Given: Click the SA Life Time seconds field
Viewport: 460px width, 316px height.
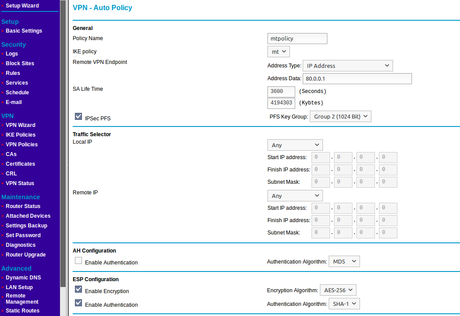Looking at the screenshot, I should (x=281, y=91).
